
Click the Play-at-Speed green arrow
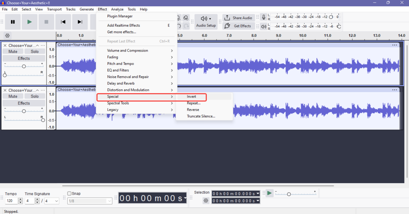[269, 193]
